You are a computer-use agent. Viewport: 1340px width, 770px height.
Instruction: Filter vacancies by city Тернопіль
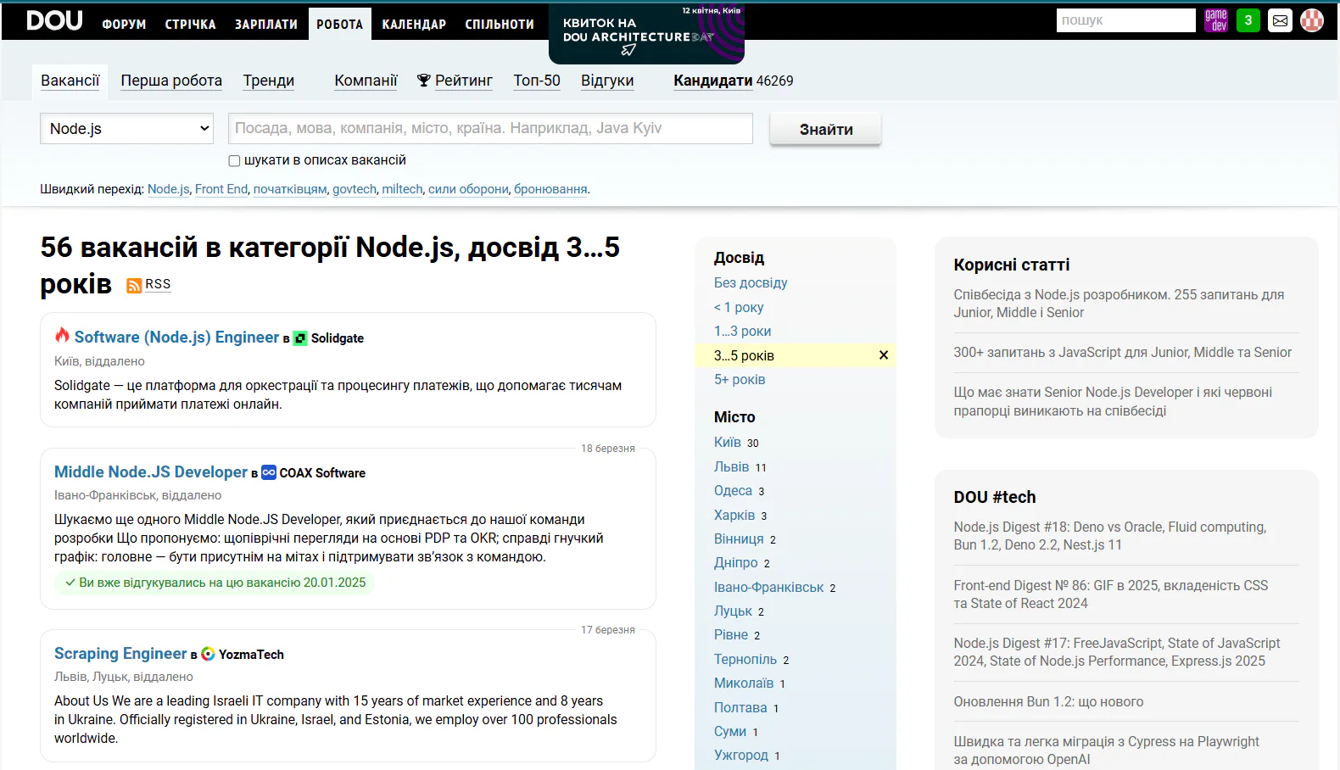(745, 660)
